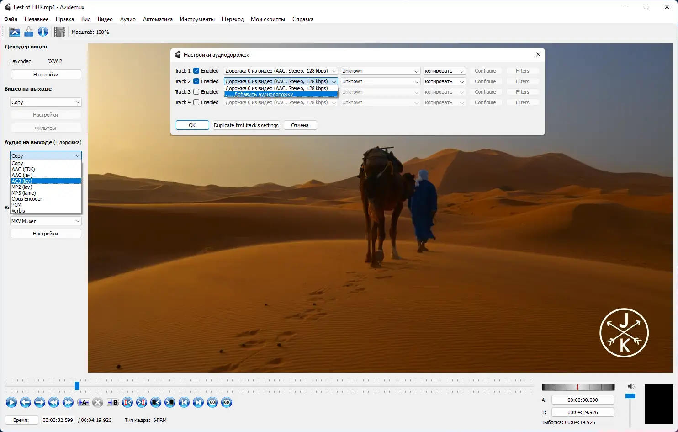
Task: Click the current time input field
Action: pyautogui.click(x=58, y=420)
